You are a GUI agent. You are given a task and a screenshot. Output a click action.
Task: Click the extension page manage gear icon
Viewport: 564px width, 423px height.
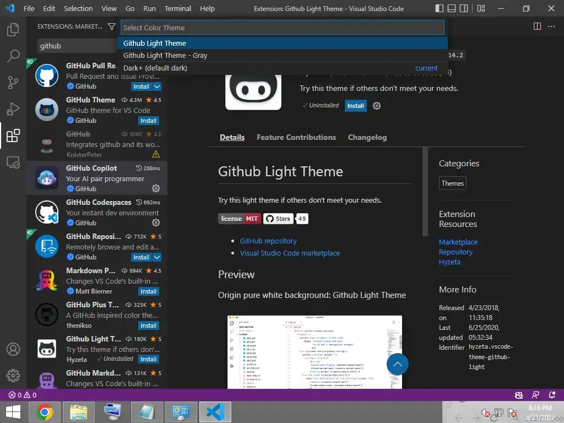coord(377,106)
